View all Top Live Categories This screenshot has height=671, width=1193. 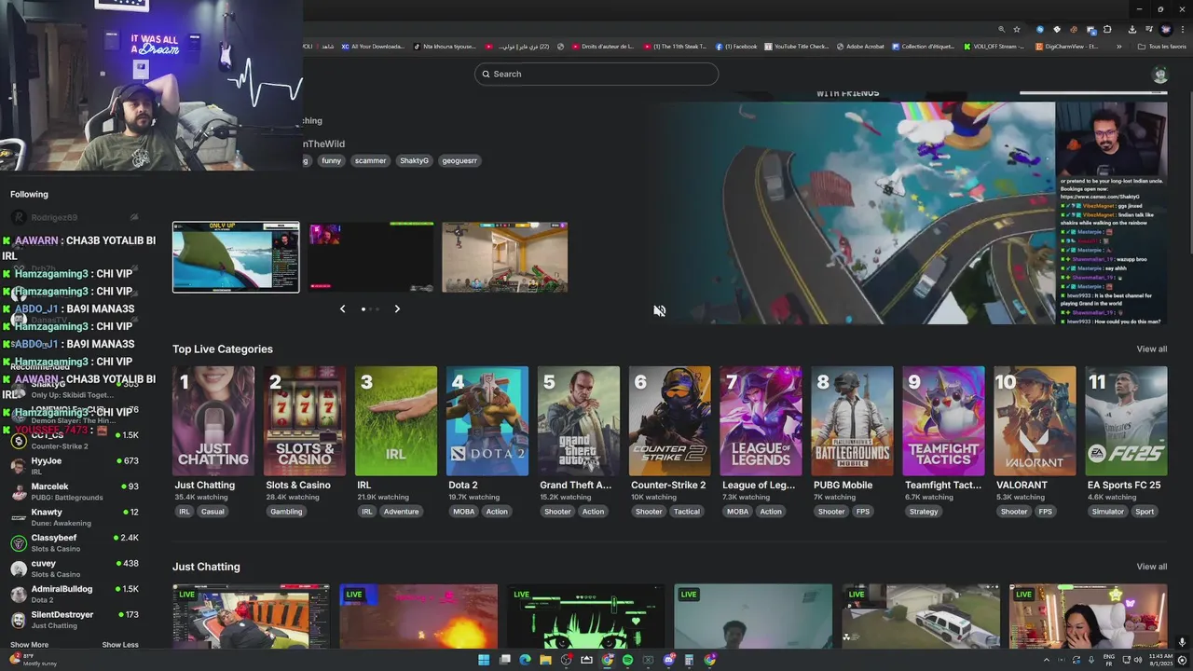pyautogui.click(x=1151, y=349)
